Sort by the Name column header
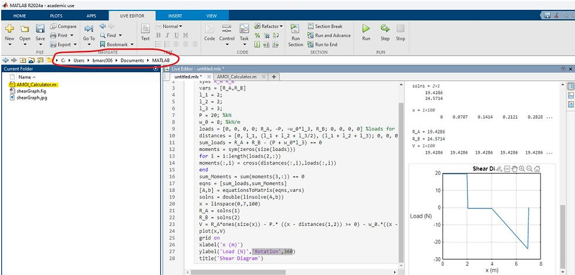 coord(25,77)
